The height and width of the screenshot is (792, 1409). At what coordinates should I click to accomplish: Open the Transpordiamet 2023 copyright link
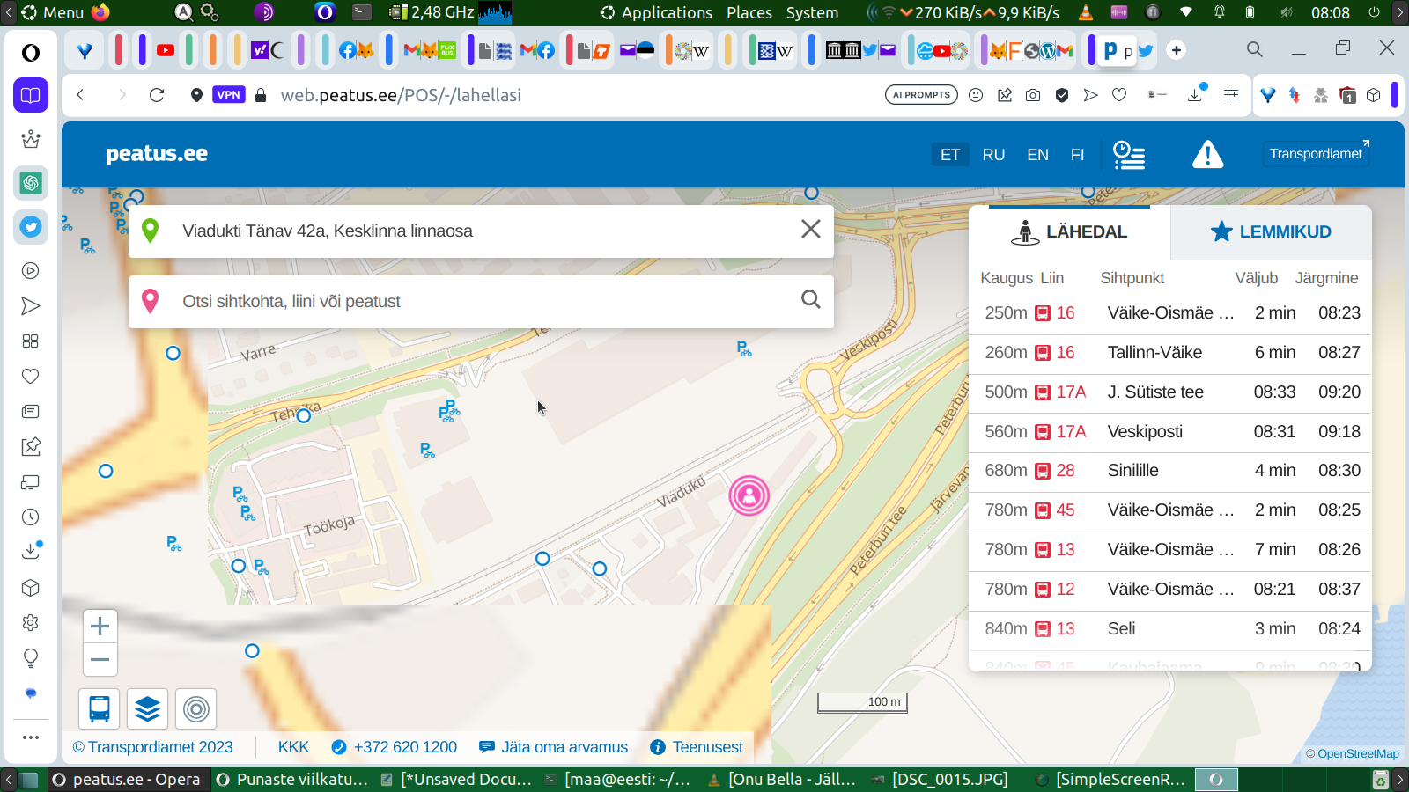153,747
